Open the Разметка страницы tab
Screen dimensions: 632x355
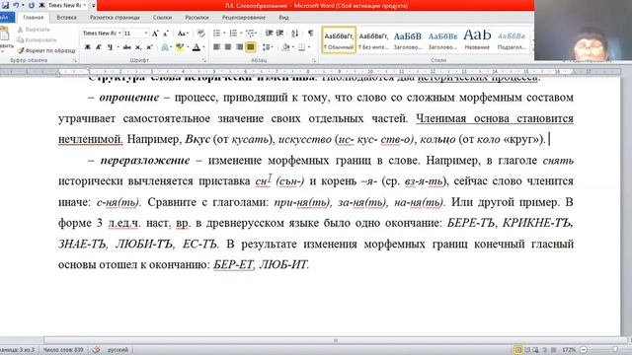pyautogui.click(x=115, y=18)
